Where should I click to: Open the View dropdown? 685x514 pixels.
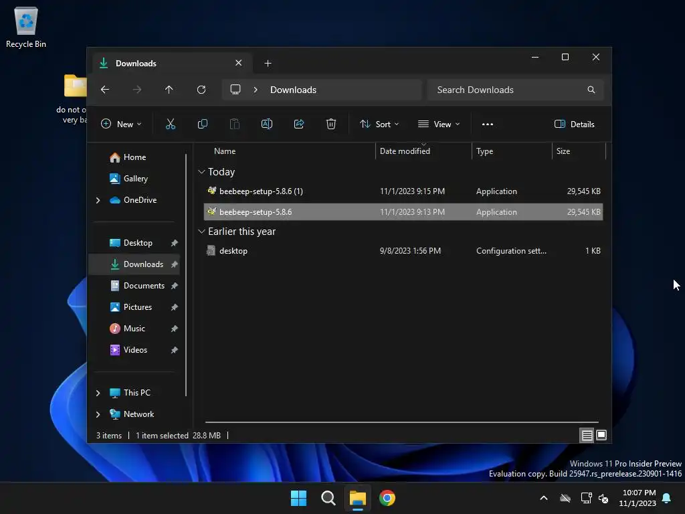coord(439,124)
